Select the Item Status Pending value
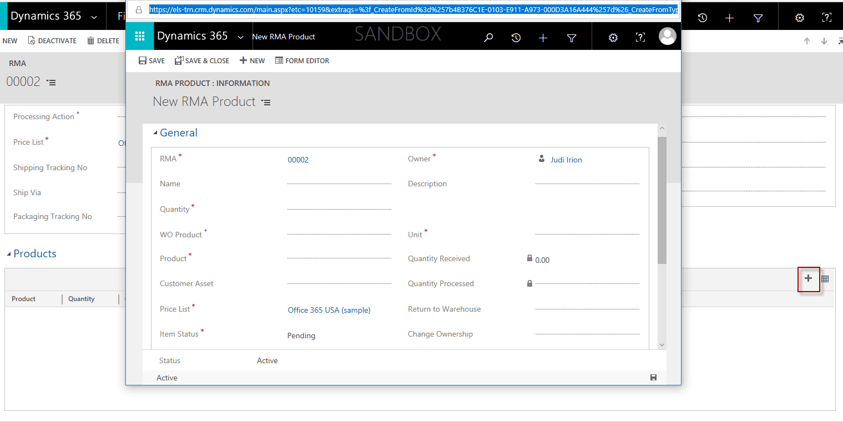This screenshot has width=843, height=422. (x=301, y=335)
